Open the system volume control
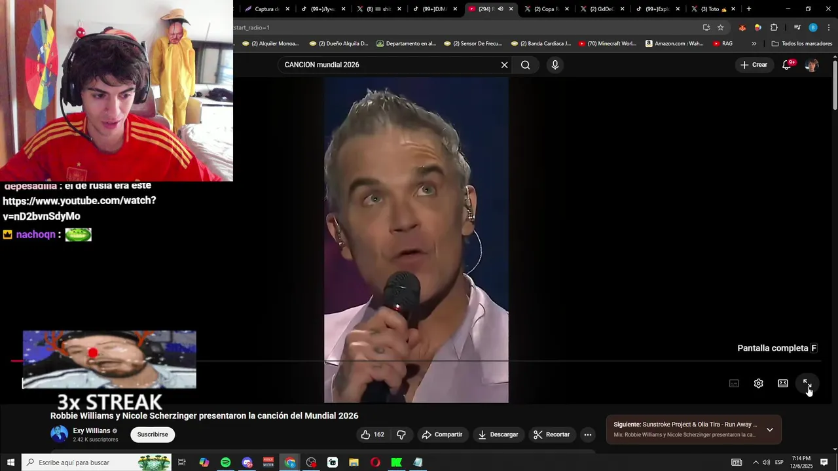The width and height of the screenshot is (838, 471). pyautogui.click(x=766, y=462)
